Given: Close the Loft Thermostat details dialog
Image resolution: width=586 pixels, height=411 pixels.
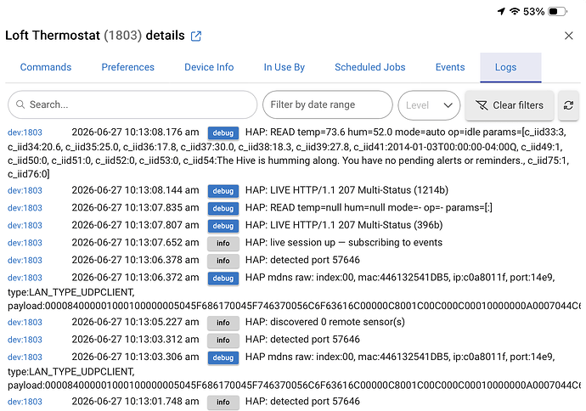Looking at the screenshot, I should [x=568, y=36].
